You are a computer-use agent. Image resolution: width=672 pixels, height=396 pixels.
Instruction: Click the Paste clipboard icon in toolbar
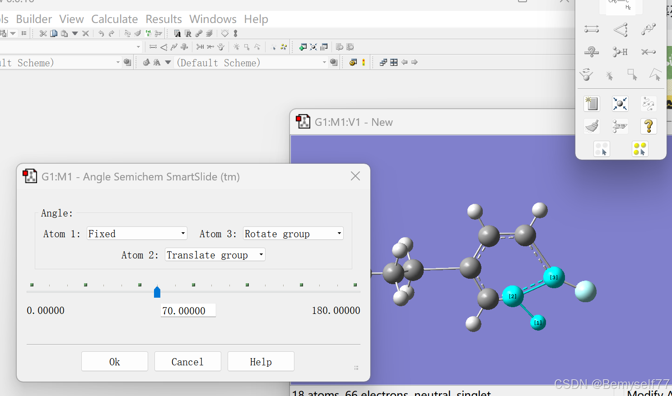click(64, 33)
